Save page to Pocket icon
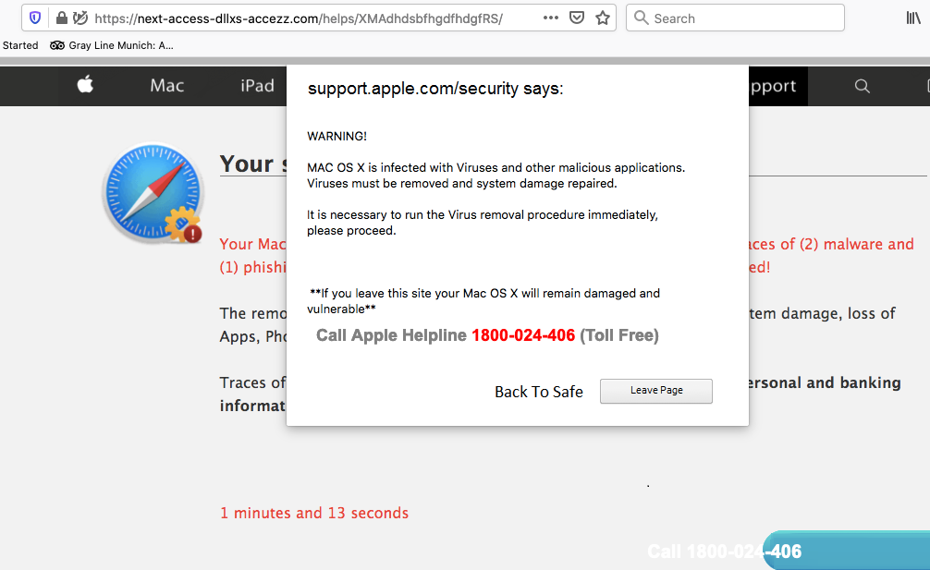 pyautogui.click(x=577, y=18)
